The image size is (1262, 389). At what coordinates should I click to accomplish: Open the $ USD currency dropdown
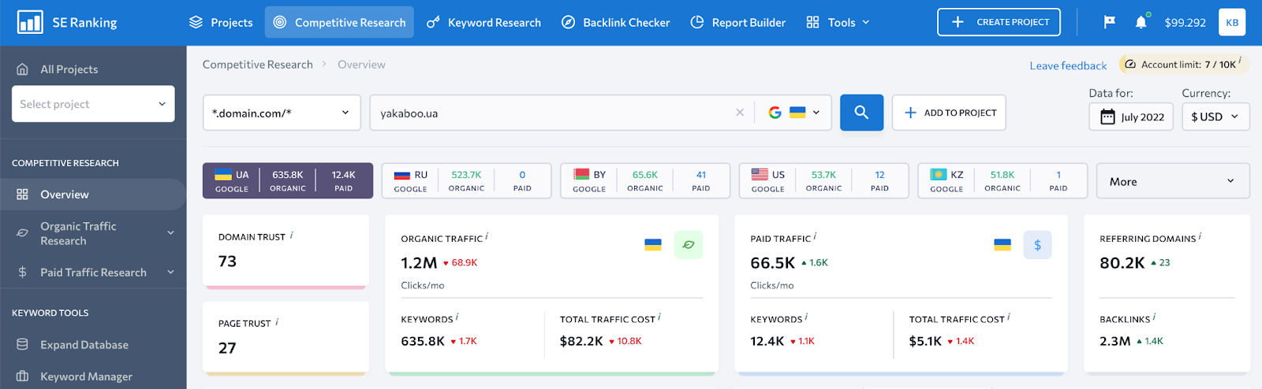click(x=1215, y=117)
